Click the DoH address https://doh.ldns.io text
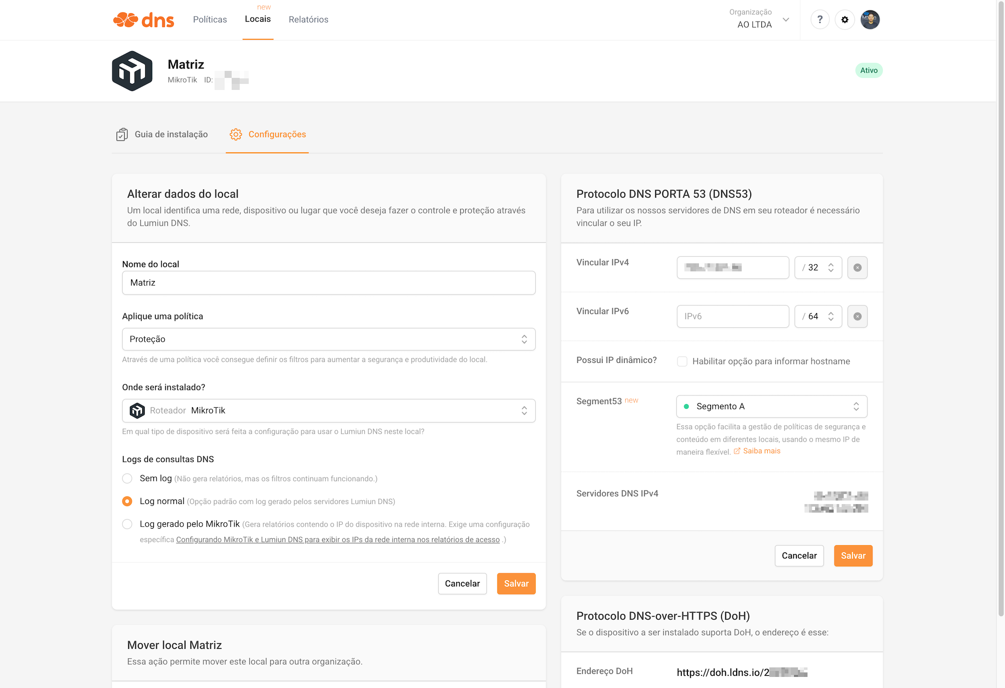 tap(742, 672)
